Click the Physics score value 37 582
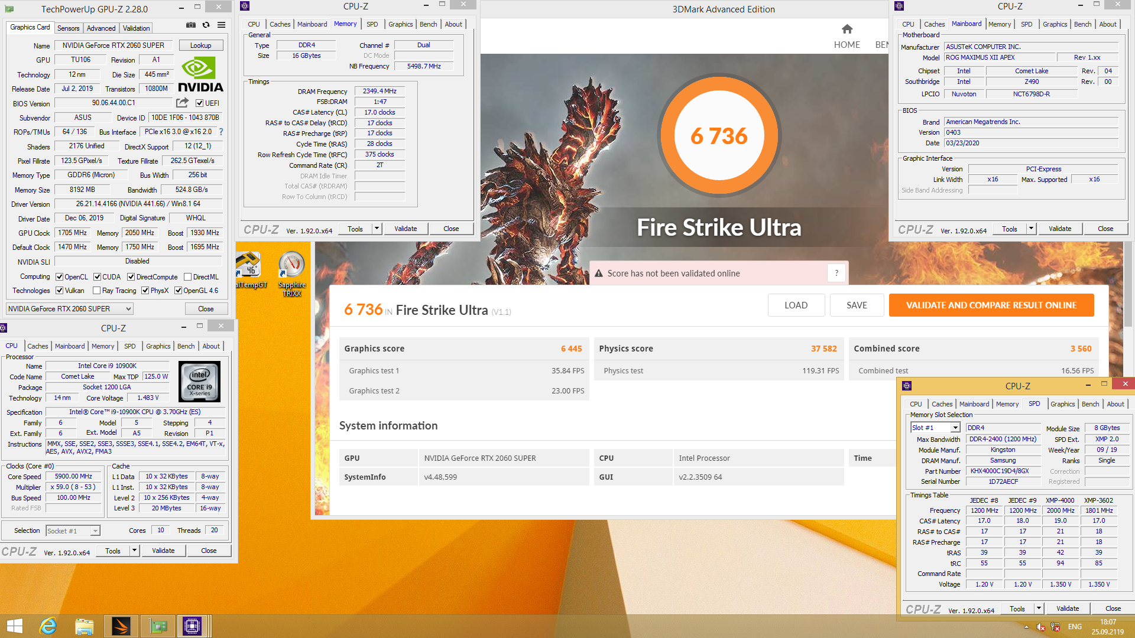The image size is (1135, 638). [x=823, y=349]
